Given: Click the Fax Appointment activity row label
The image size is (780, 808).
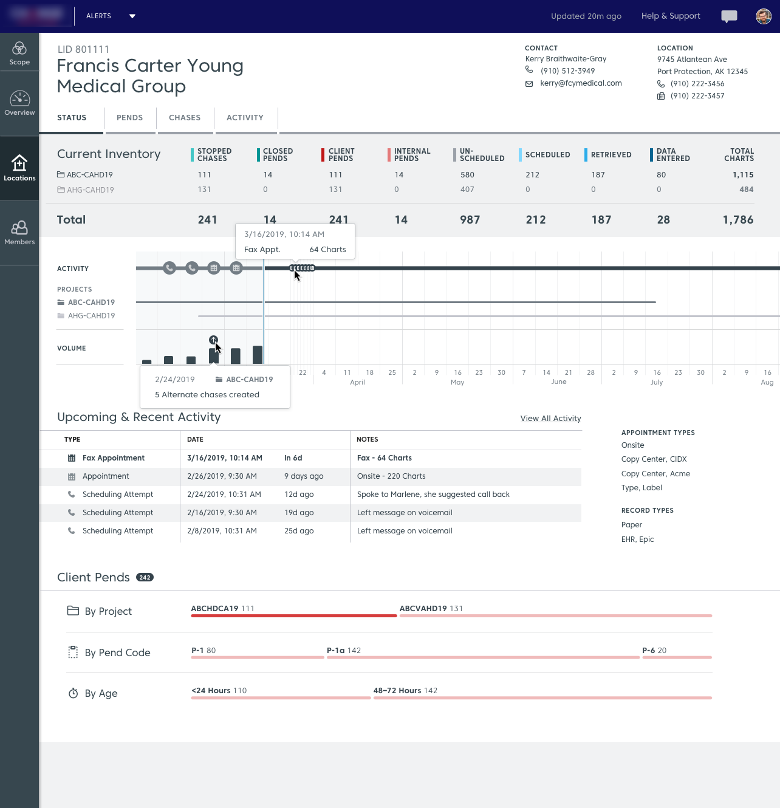Looking at the screenshot, I should tap(114, 458).
